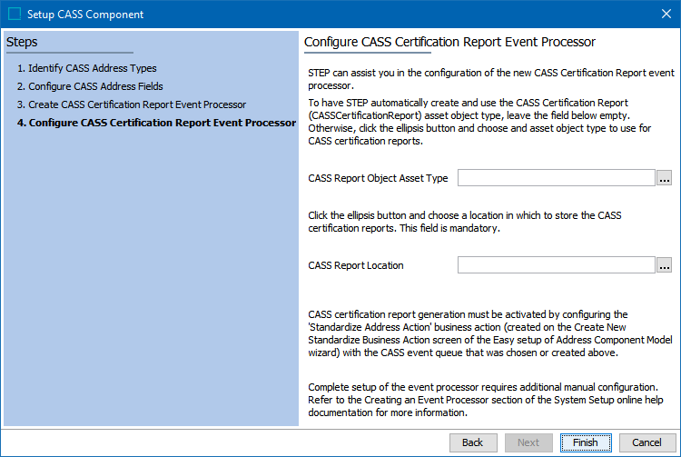
Task: Click the CASS Report Object Asset Type label
Action: tap(378, 179)
